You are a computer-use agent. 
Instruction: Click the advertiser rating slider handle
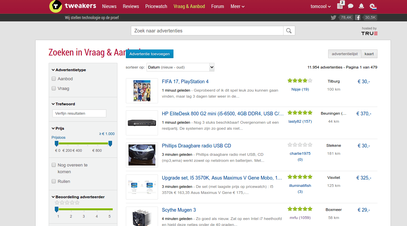[56, 210]
